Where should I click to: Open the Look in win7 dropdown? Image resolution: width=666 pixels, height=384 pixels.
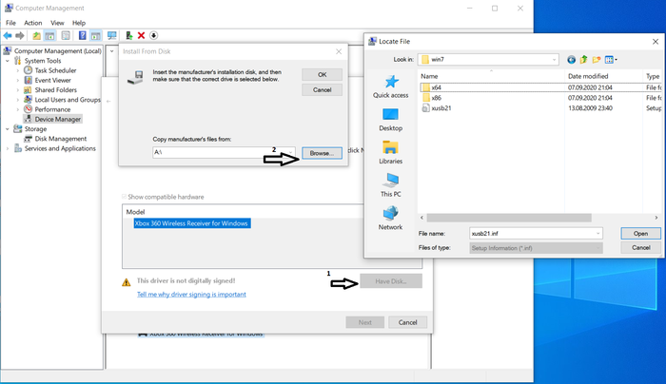coord(554,60)
